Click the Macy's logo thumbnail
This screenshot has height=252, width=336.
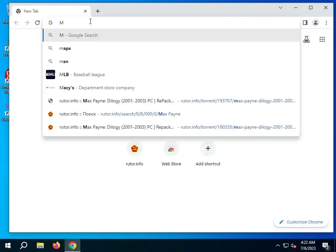point(51,88)
